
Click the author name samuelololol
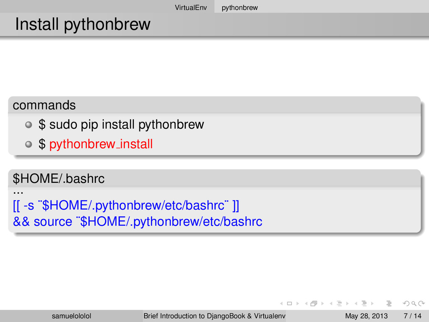click(71, 316)
